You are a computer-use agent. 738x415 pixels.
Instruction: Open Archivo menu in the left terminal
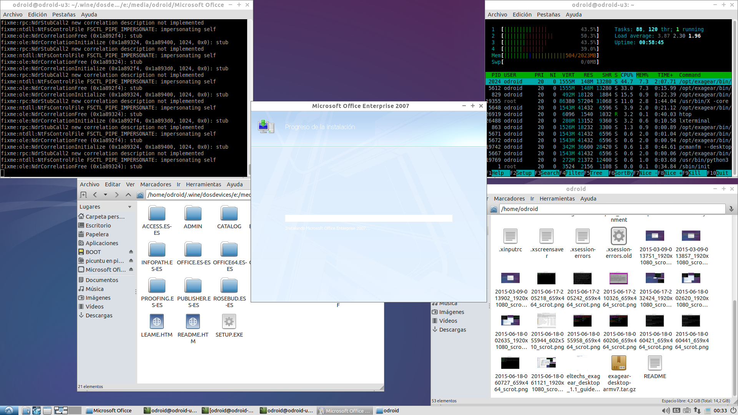(13, 15)
